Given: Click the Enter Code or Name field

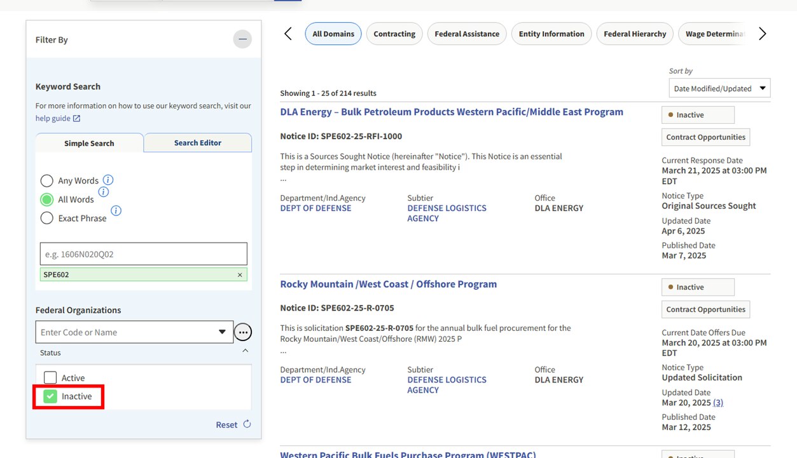Looking at the screenshot, I should pyautogui.click(x=134, y=332).
